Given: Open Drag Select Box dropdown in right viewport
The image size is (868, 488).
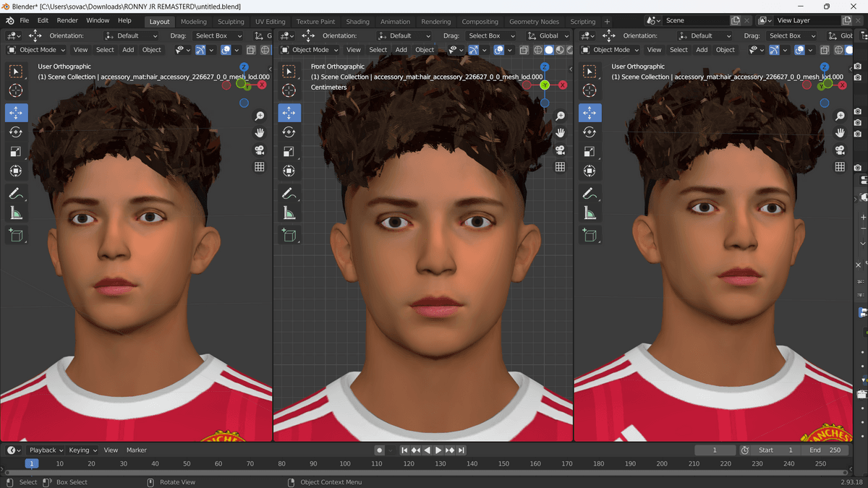Looking at the screenshot, I should point(791,35).
